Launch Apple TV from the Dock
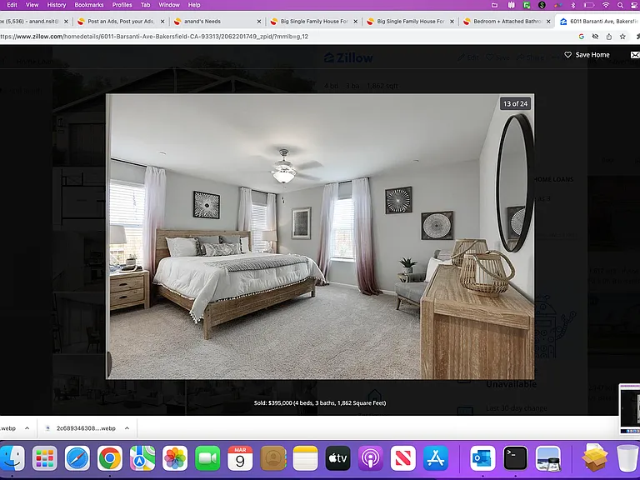Image resolution: width=640 pixels, height=480 pixels. pyautogui.click(x=338, y=458)
